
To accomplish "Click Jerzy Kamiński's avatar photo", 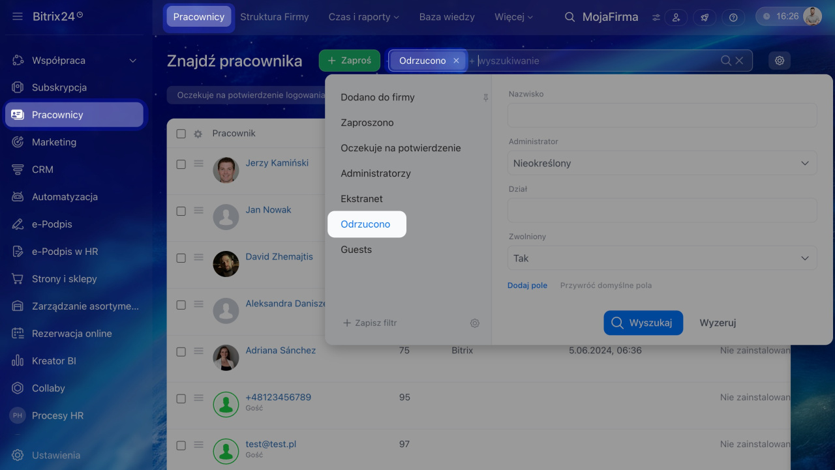I will point(226,170).
